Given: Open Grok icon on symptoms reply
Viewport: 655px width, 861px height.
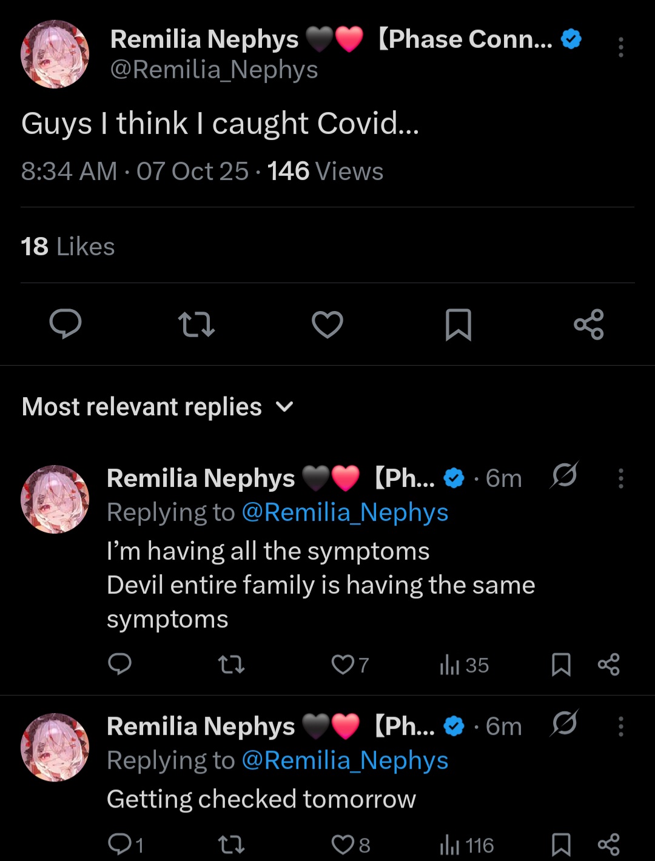Looking at the screenshot, I should pos(564,476).
